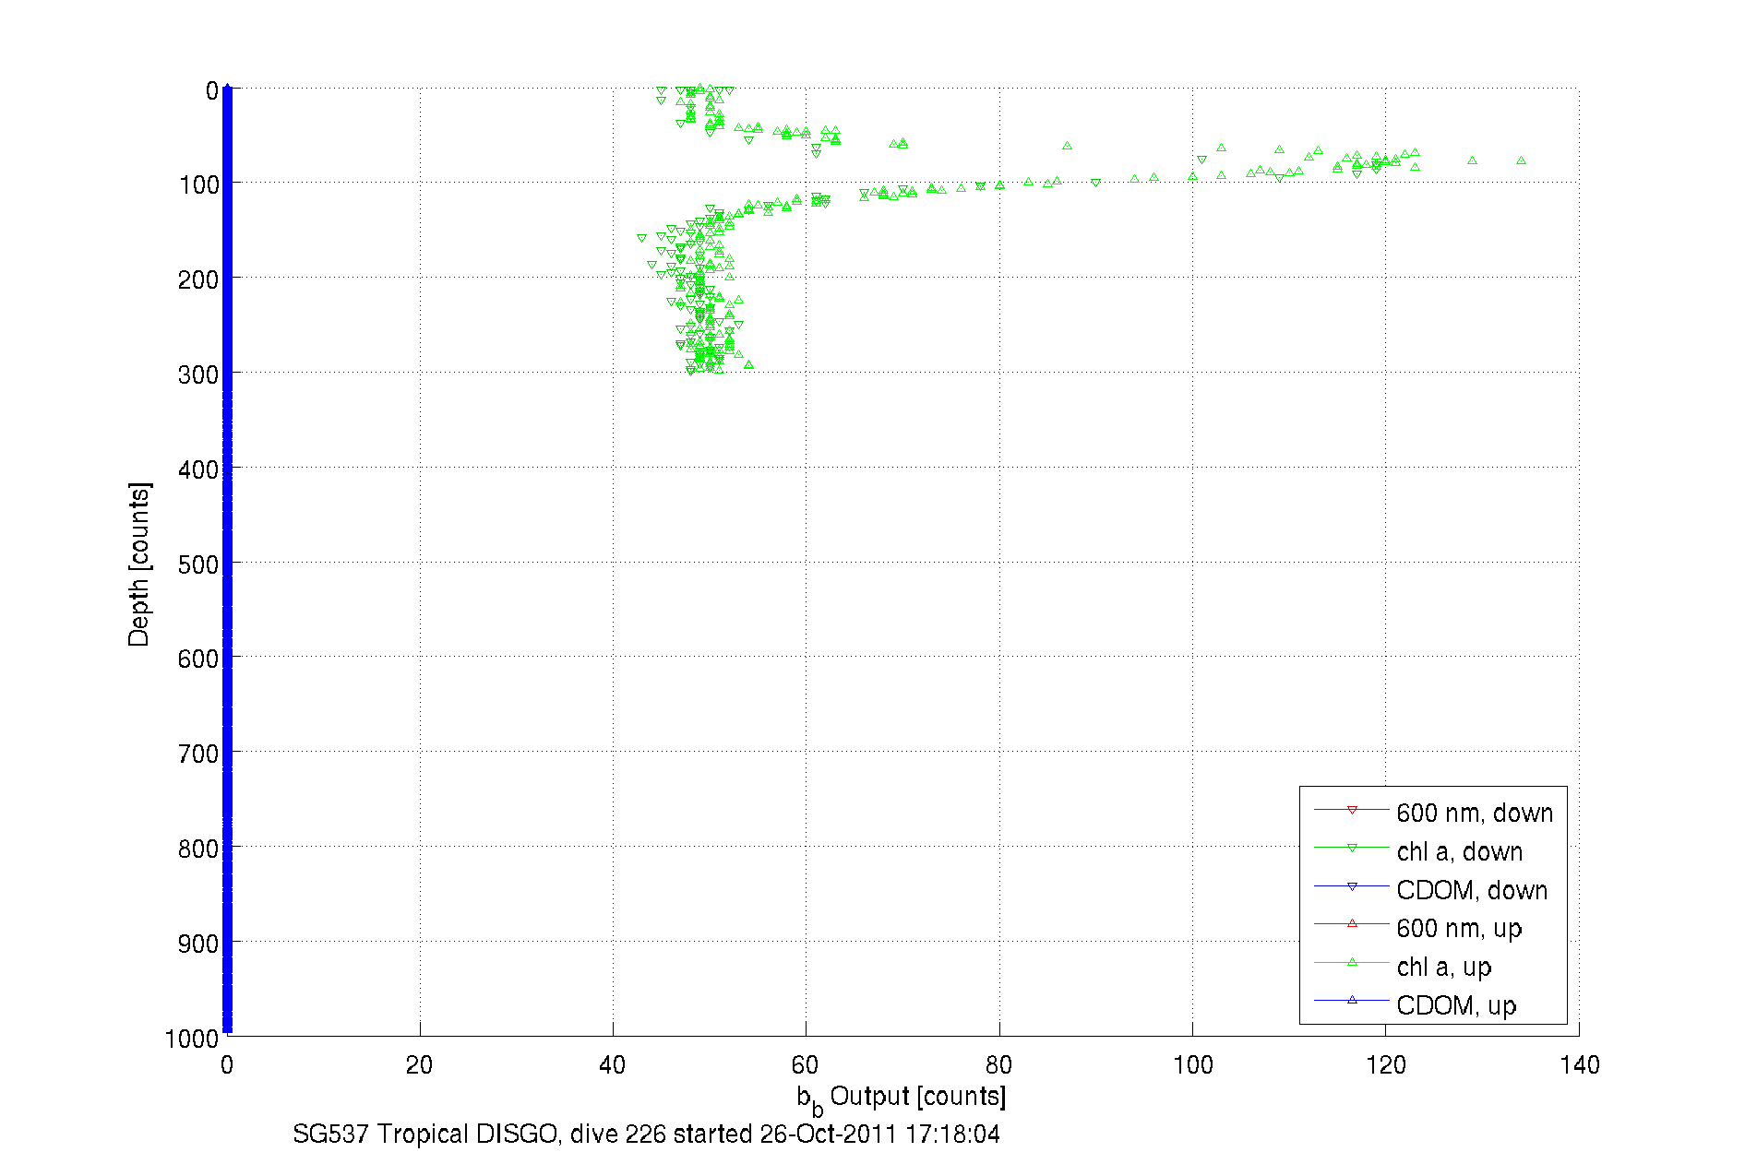Click the x-axis tick label 120
The width and height of the screenshot is (1745, 1164).
pos(1385,1065)
